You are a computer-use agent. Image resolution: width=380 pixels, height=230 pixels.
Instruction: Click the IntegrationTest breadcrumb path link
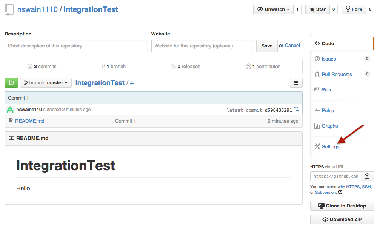coord(100,83)
